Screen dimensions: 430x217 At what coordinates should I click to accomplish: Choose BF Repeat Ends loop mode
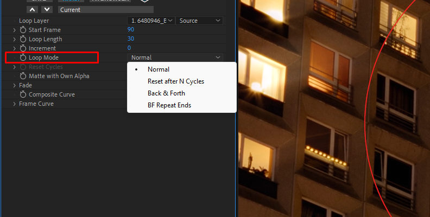click(169, 105)
